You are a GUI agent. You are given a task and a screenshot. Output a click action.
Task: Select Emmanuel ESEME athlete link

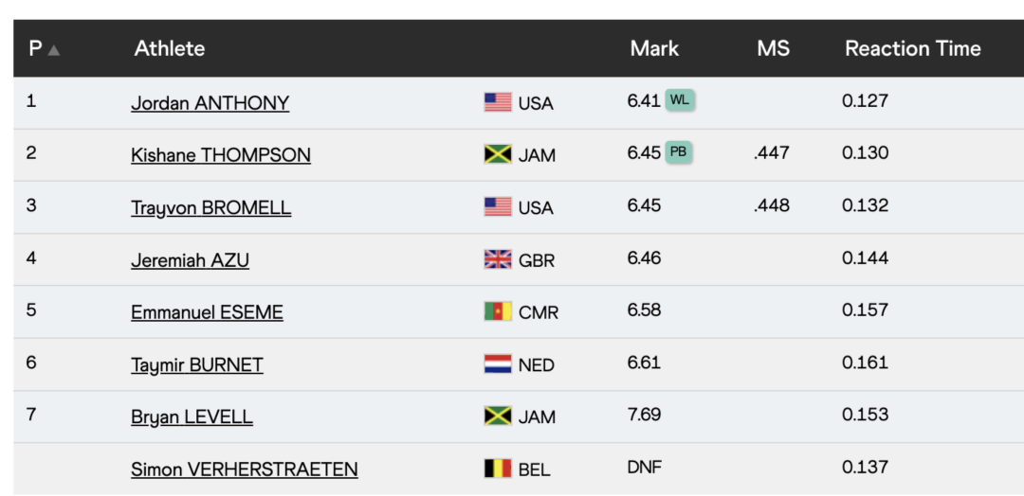point(207,311)
